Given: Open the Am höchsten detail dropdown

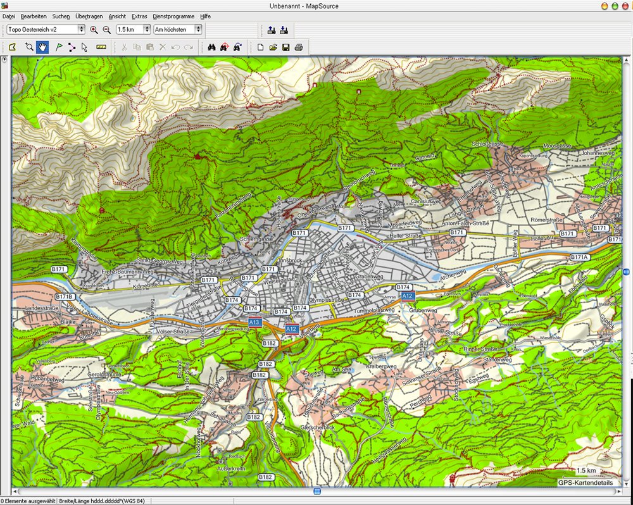Looking at the screenshot, I should pos(177,30).
